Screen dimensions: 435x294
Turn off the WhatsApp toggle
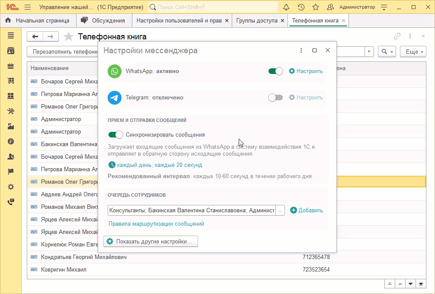(x=275, y=71)
